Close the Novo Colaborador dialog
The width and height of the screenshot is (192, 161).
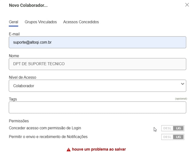(x=187, y=5)
